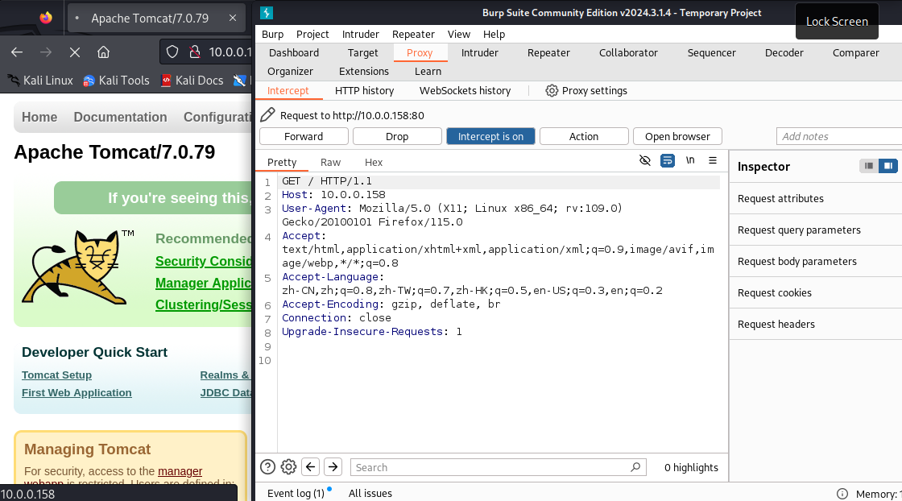This screenshot has height=501, width=902.
Task: Open All issues in status bar
Action: [x=370, y=494]
